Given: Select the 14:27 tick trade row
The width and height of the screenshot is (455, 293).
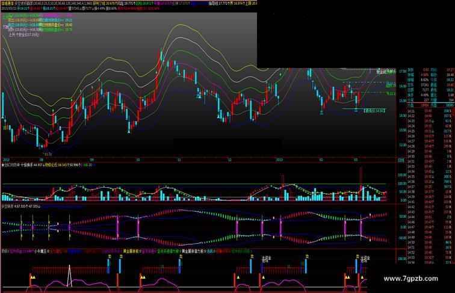Looking at the screenshot, I should 431,141.
